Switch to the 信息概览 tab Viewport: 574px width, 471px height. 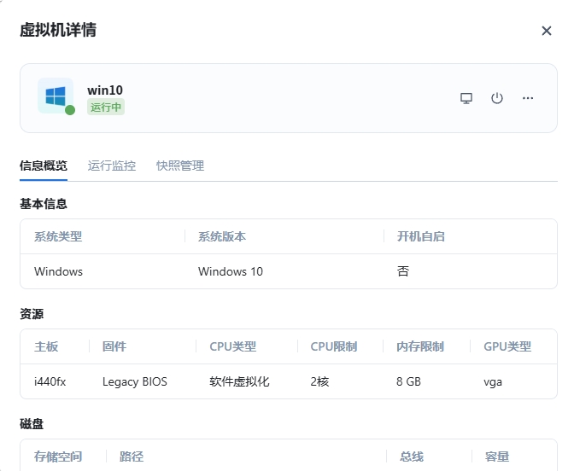click(x=44, y=166)
